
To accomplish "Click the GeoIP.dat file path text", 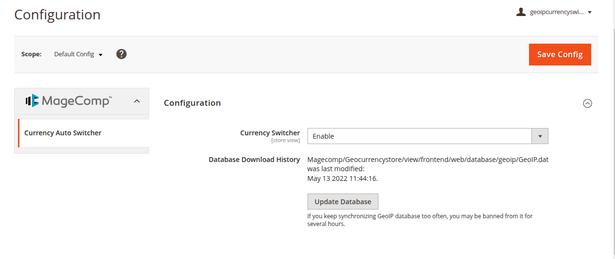I will click(427, 160).
